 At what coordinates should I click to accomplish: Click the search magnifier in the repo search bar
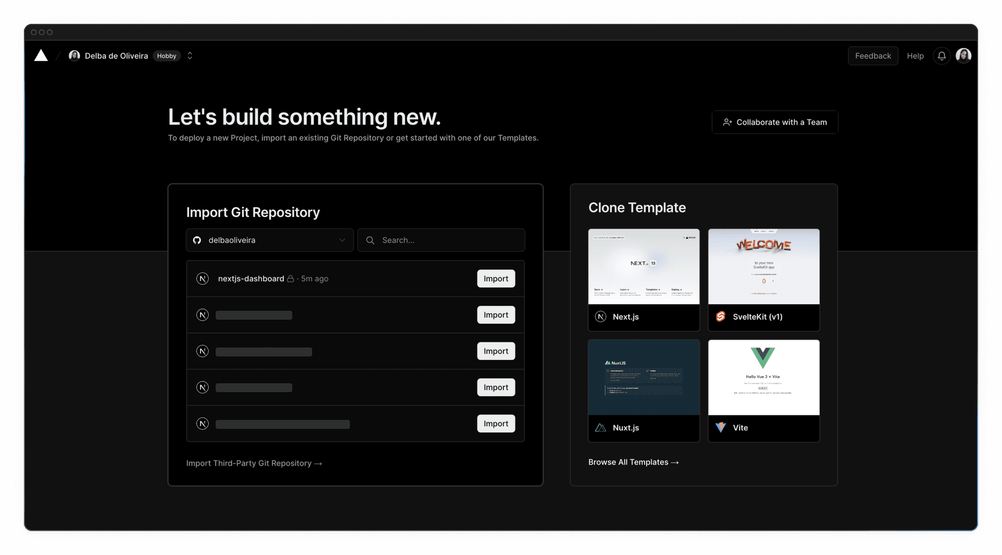pos(371,240)
